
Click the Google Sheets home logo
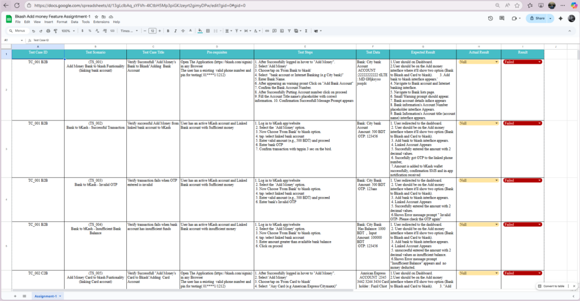tap(8, 19)
